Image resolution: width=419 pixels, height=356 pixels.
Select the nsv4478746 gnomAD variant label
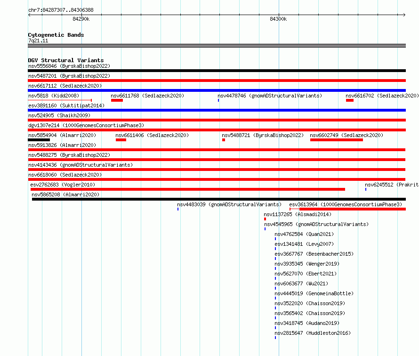coord(270,96)
